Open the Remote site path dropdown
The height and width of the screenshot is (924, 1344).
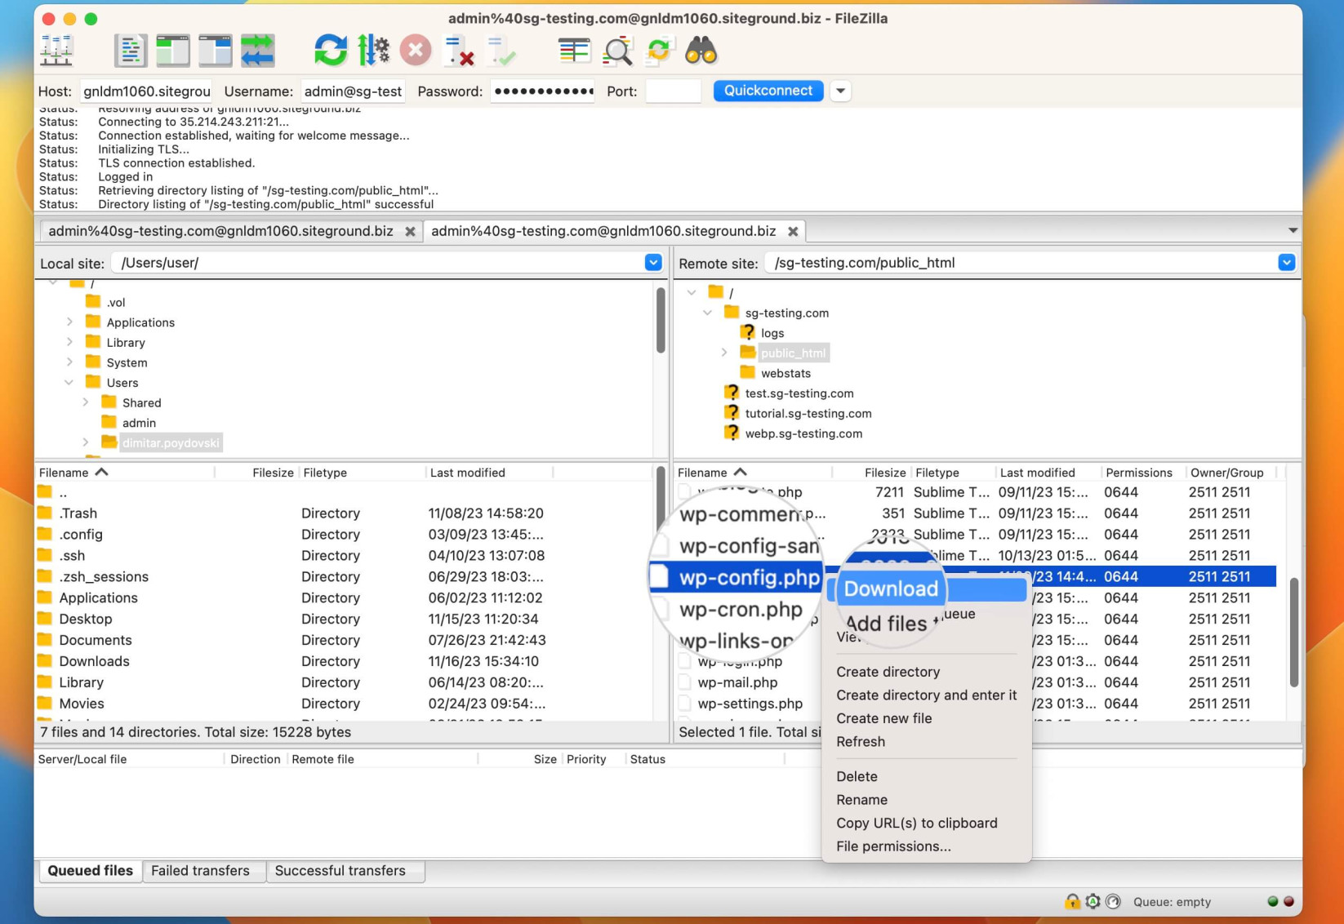click(x=1286, y=262)
